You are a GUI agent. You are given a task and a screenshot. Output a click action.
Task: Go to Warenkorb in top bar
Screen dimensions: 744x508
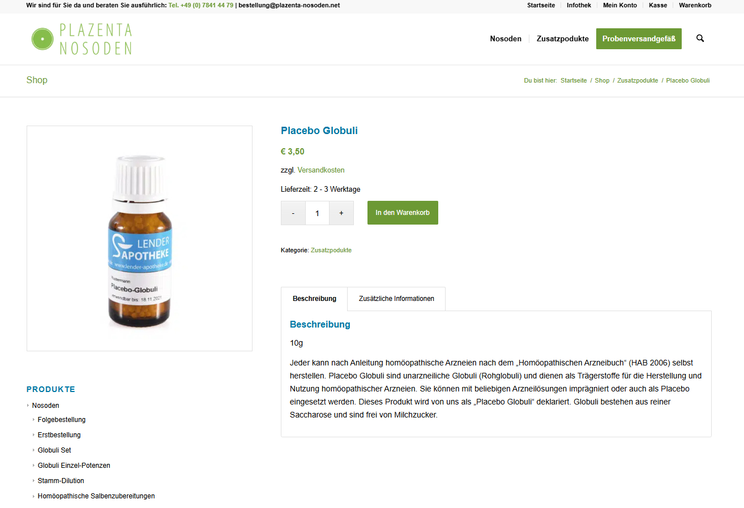[x=695, y=5]
